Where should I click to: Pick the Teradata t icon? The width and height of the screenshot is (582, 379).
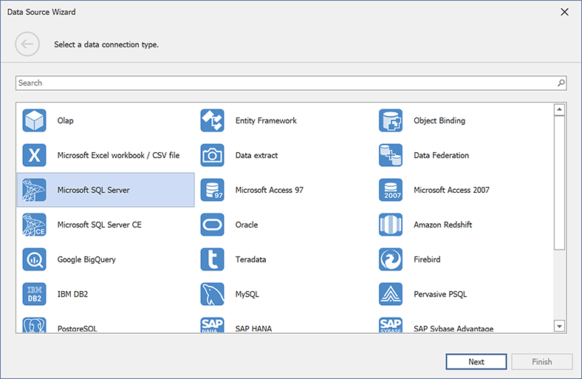(x=212, y=259)
